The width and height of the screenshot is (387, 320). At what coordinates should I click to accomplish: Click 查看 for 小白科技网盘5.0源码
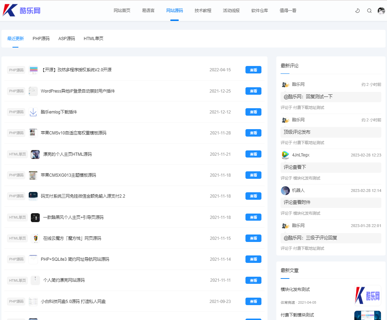254,302
